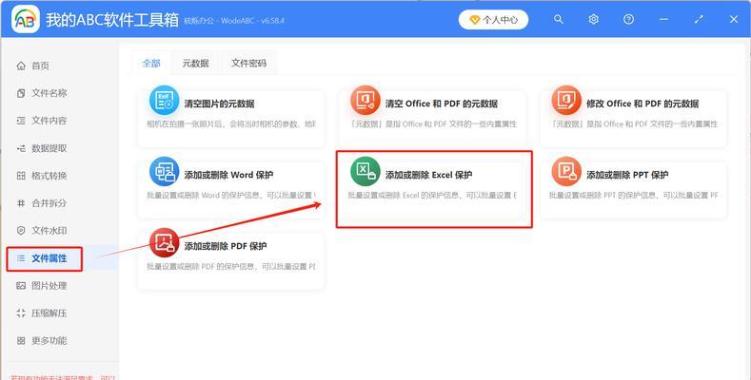
Task: Click the grid icon beside 更多功能
Action: tap(21, 341)
